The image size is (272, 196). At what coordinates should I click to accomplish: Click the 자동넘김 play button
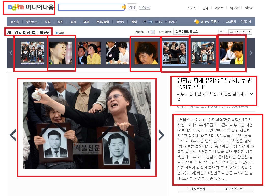pos(149,32)
